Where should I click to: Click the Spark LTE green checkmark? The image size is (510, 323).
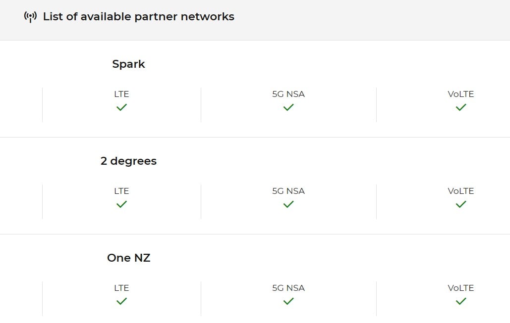point(121,107)
